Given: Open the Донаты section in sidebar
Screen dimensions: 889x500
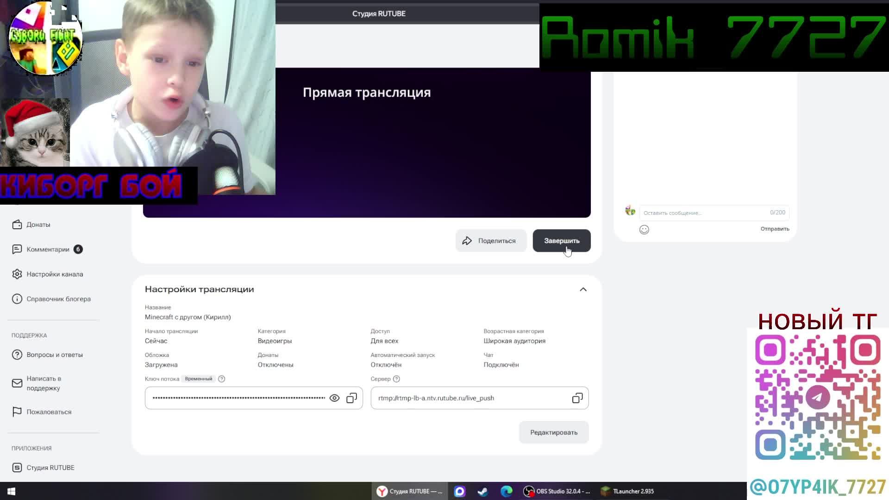Looking at the screenshot, I should pos(38,225).
